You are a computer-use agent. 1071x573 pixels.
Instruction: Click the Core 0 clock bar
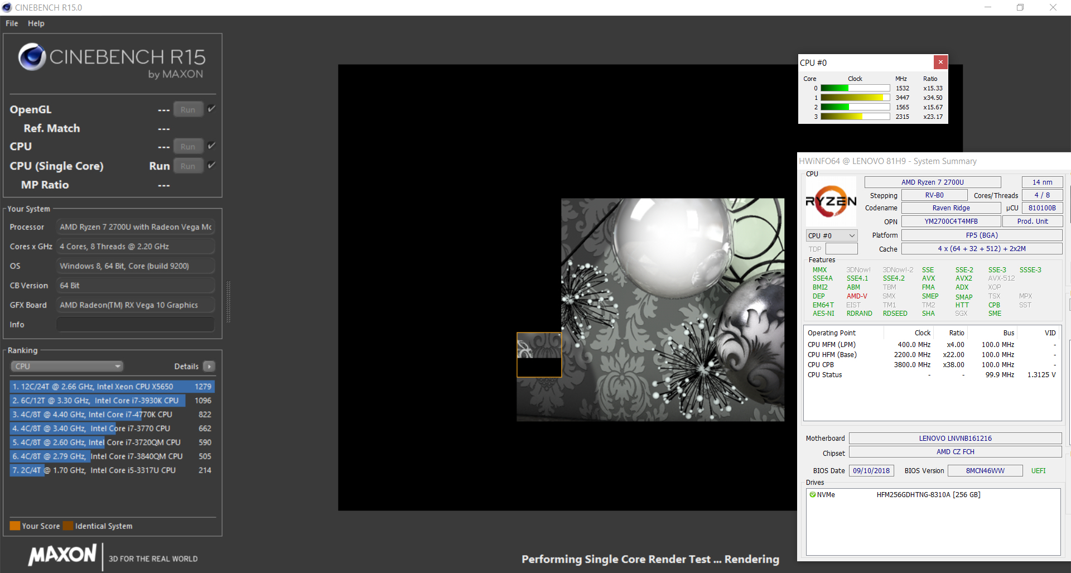(855, 88)
